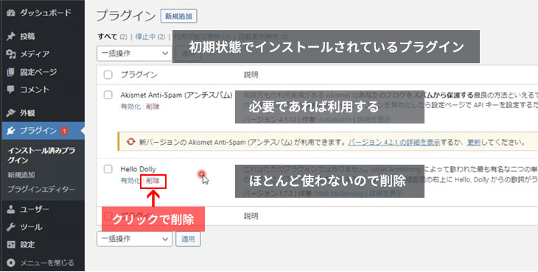Click the Hello Dolly plugin name

138,169
